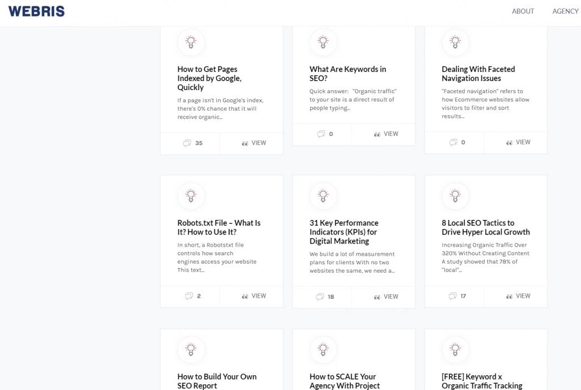Screen dimensions: 581x390
Task: Click VIEW on 8 Local SEO Tactics card
Action: [518, 296]
